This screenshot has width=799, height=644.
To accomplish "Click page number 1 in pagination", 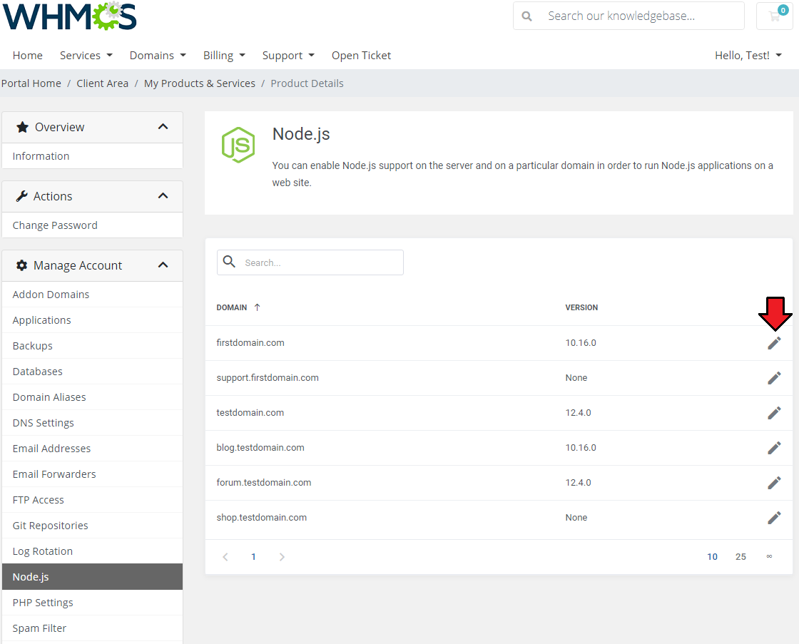I will point(253,557).
